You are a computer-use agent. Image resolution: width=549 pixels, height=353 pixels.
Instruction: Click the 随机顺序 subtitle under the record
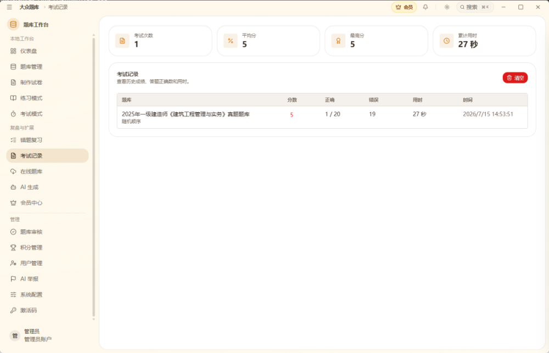pyautogui.click(x=131, y=122)
